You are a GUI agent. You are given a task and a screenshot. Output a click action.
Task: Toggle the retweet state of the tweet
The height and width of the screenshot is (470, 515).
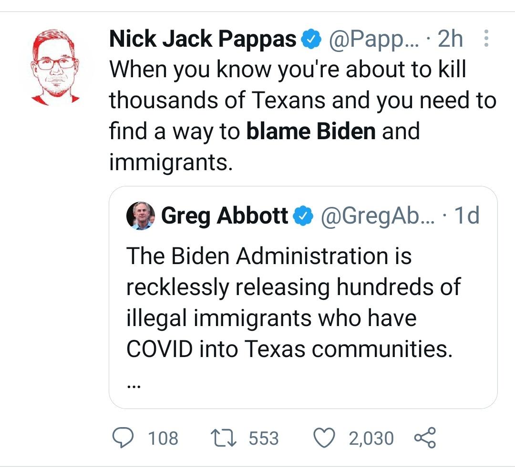click(222, 436)
